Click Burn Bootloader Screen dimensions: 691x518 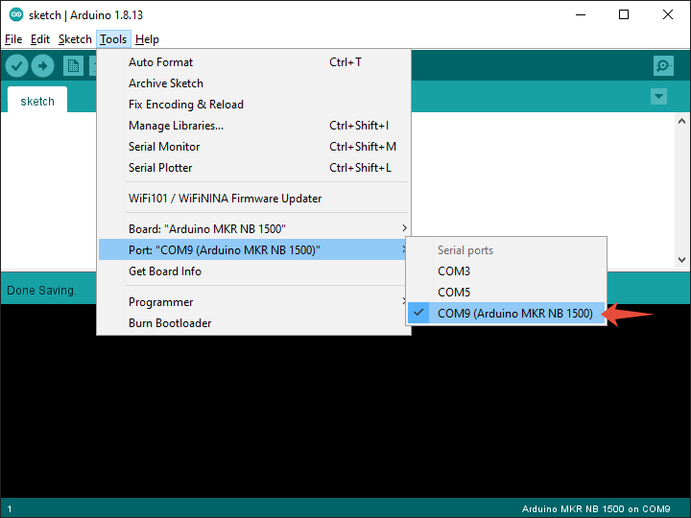(170, 323)
